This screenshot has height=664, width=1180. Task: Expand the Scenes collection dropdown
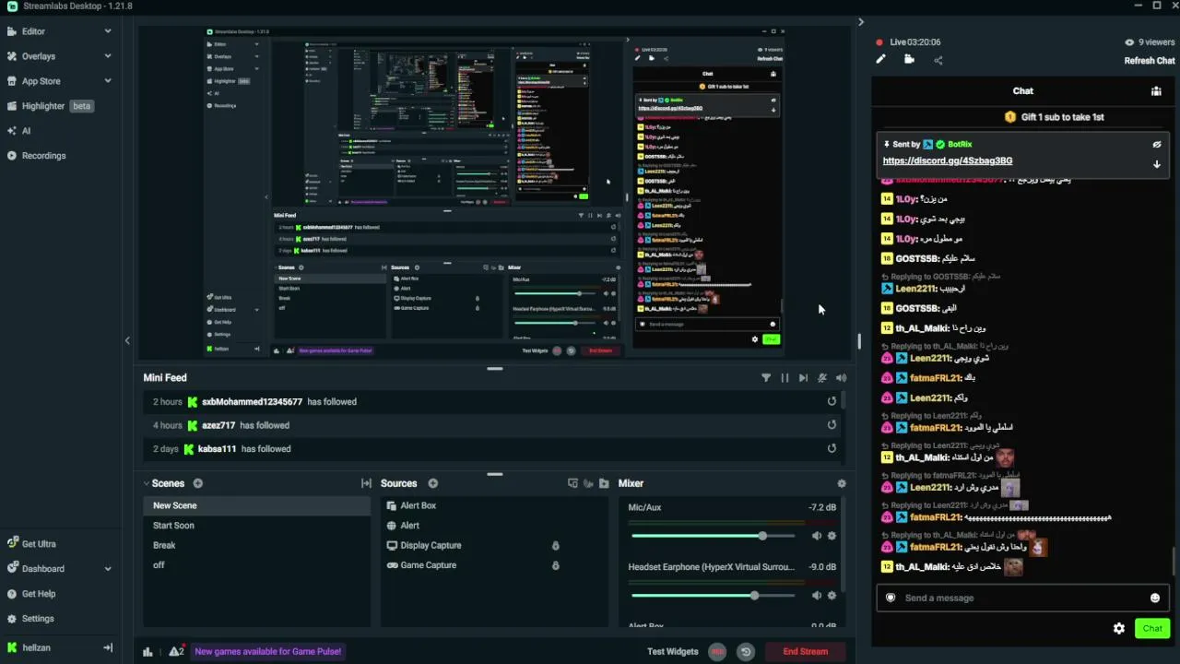pos(147,483)
